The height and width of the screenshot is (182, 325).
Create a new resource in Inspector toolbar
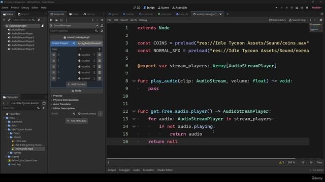point(51,20)
